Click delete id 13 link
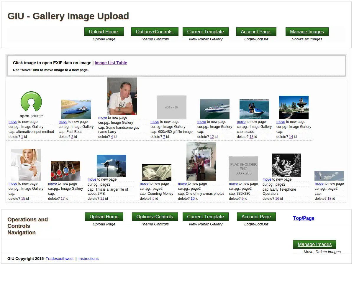This screenshot has height=292, width=354. [251, 137]
